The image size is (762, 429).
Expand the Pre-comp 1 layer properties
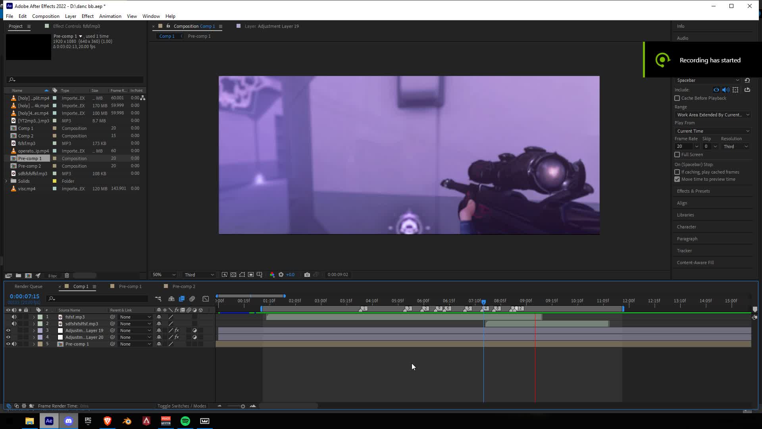tap(34, 344)
